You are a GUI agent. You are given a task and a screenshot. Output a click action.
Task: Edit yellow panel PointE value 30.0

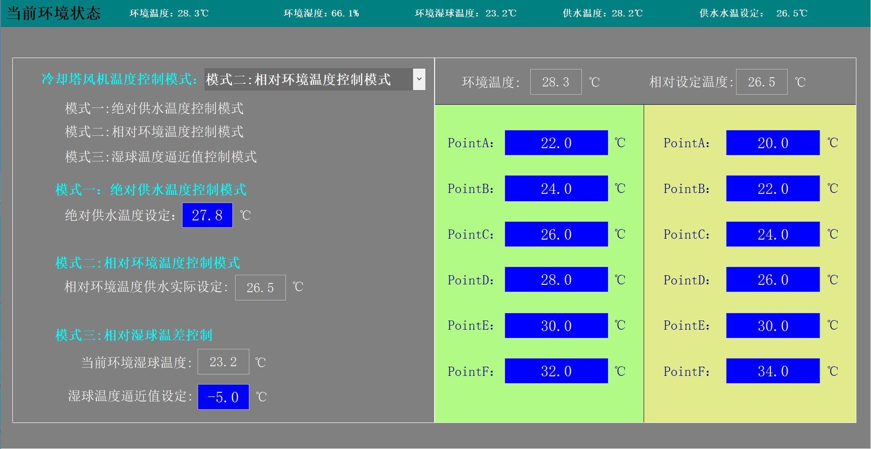click(773, 326)
